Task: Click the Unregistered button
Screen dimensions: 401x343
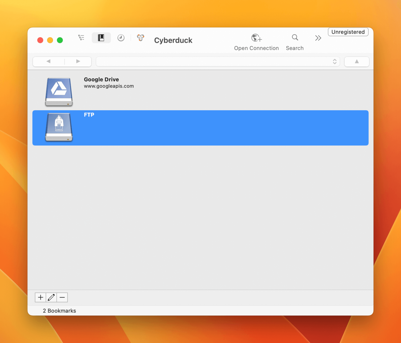Action: coord(348,32)
